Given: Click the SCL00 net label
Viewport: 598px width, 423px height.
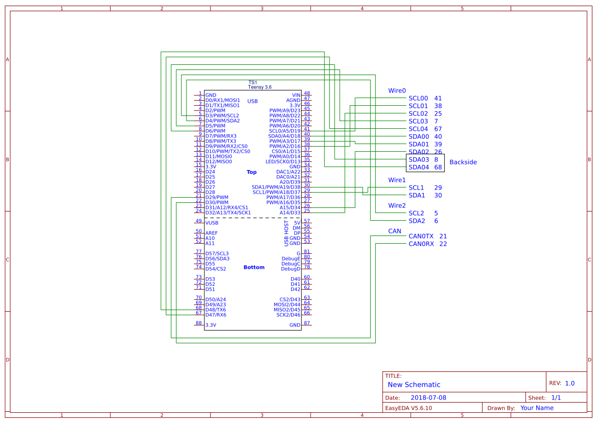Looking at the screenshot, I should (x=418, y=99).
